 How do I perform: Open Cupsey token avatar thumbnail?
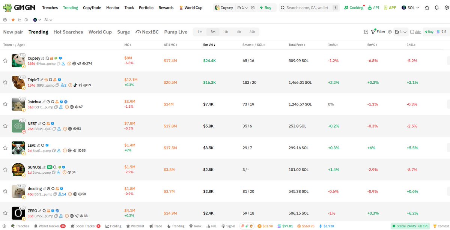click(18, 60)
